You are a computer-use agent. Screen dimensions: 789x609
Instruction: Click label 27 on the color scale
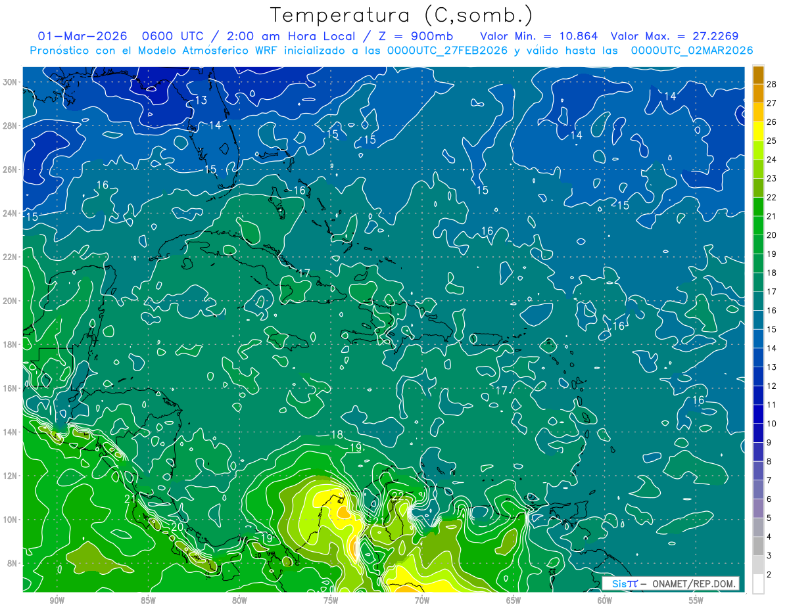pyautogui.click(x=772, y=103)
